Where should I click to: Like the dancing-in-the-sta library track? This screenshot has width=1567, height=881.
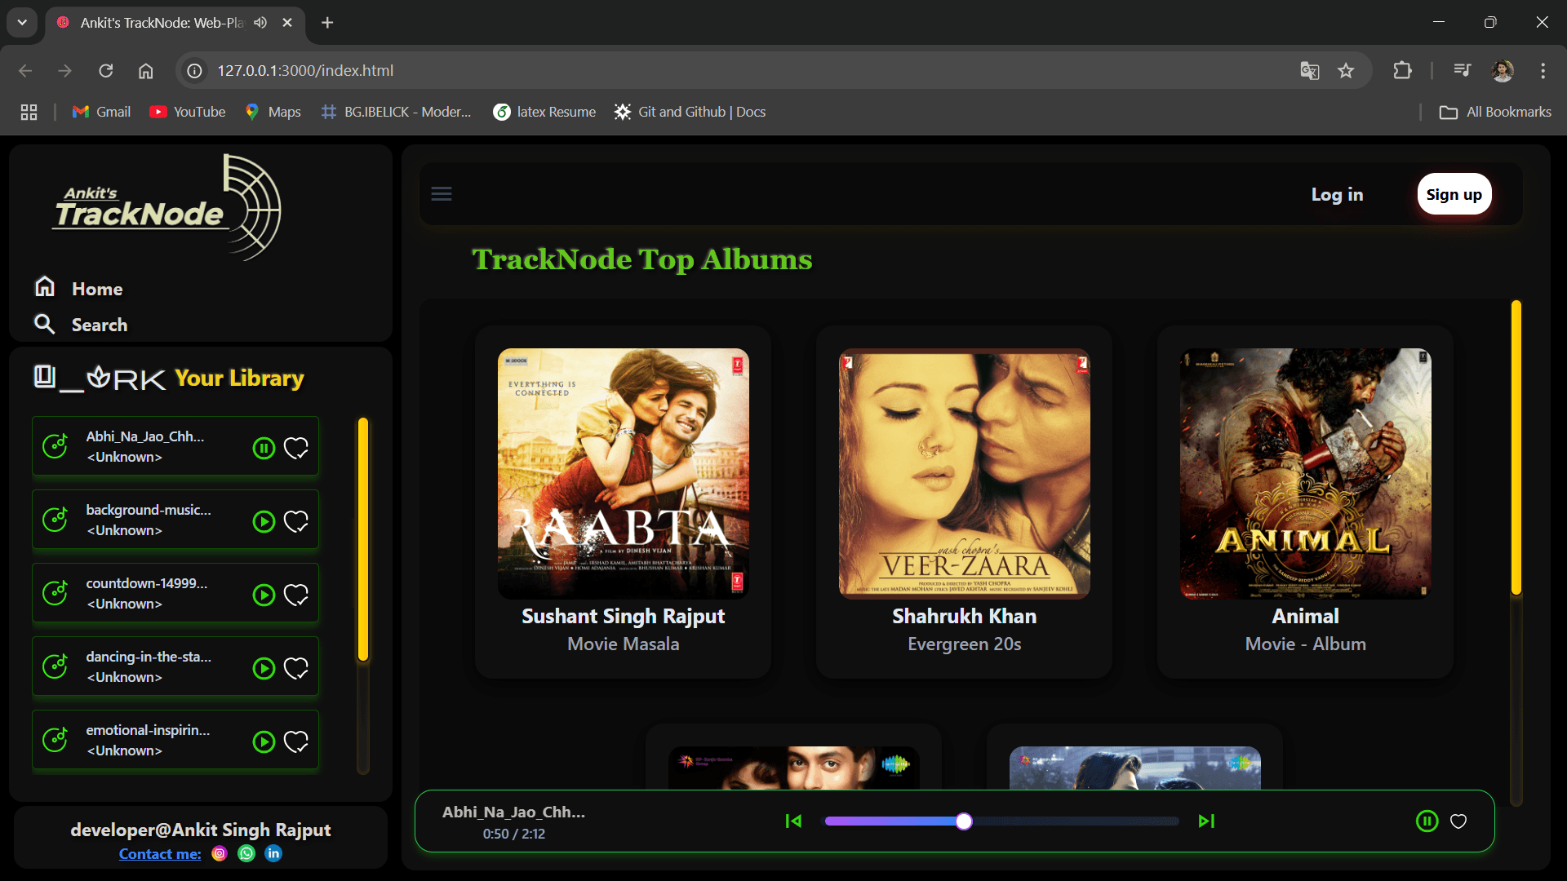296,668
